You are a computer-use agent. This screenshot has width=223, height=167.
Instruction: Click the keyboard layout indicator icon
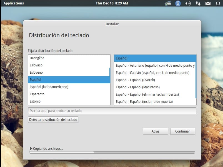click(168, 3)
